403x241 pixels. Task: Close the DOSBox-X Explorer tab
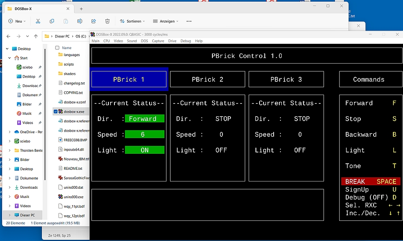pyautogui.click(x=68, y=9)
